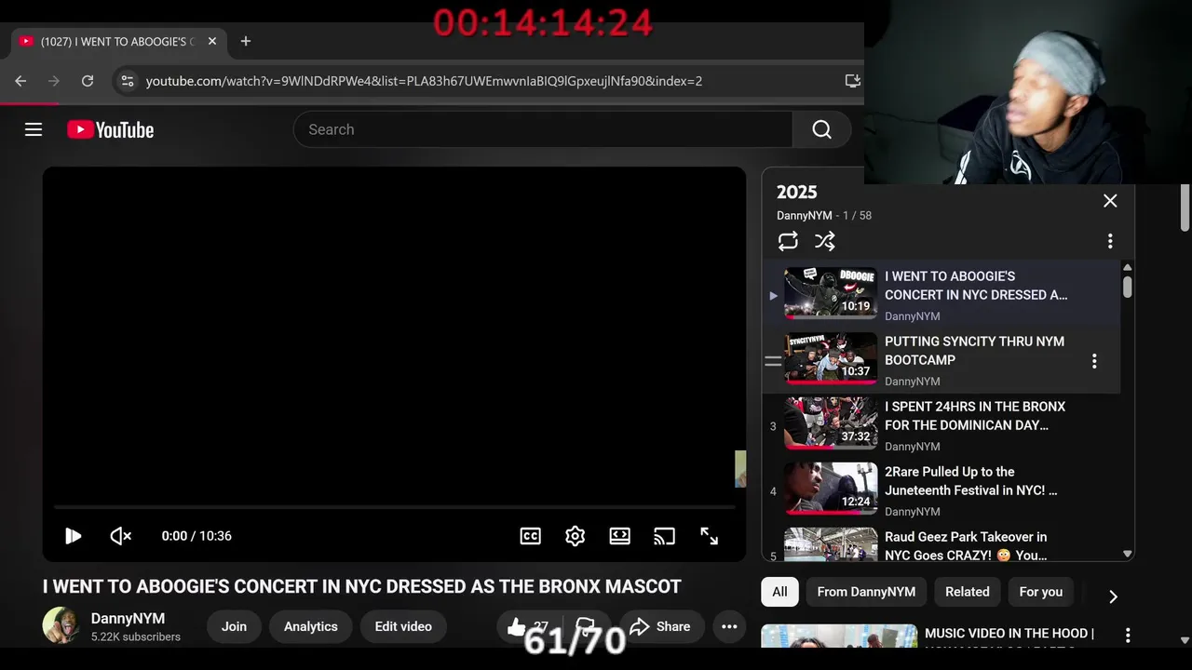Click DannyNYM in playlist header
1192x670 pixels.
point(805,215)
